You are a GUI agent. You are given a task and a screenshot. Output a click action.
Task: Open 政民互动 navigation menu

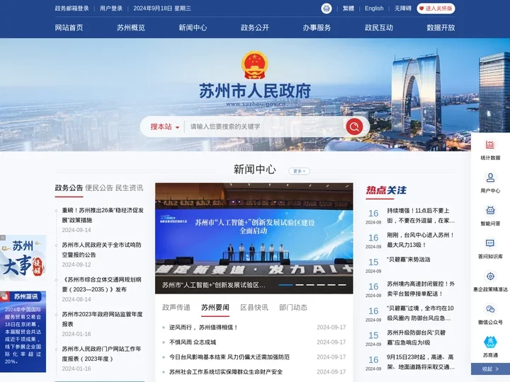(379, 28)
